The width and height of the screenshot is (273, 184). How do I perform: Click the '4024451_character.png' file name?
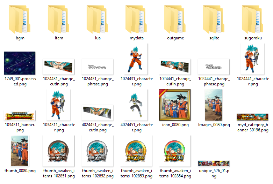click(x=137, y=128)
